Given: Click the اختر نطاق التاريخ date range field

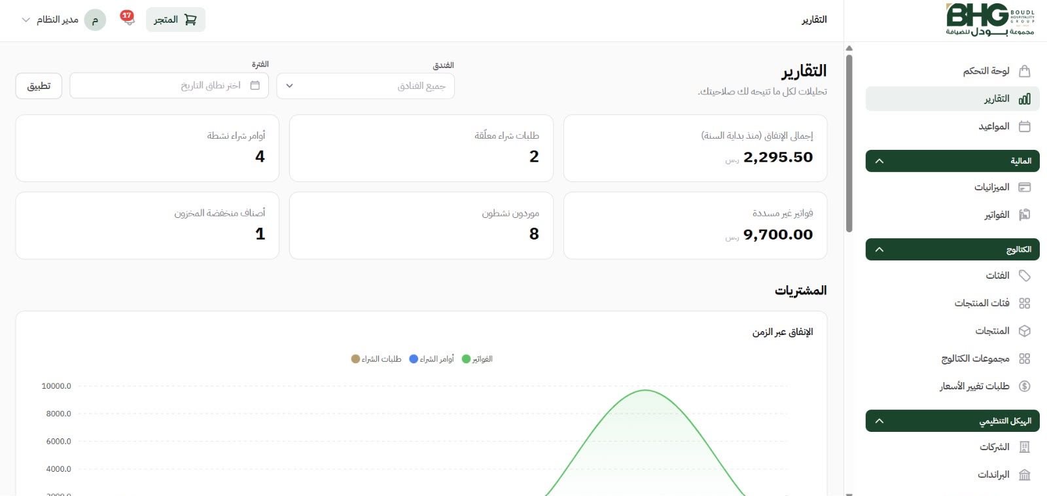Looking at the screenshot, I should [169, 86].
